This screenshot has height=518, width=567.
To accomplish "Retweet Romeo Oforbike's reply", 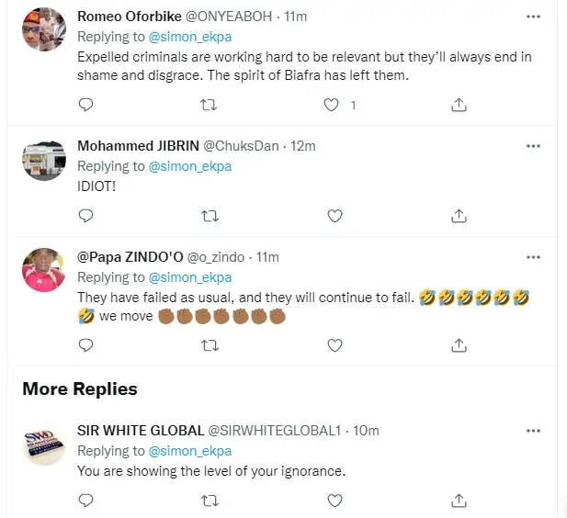I will pyautogui.click(x=210, y=106).
